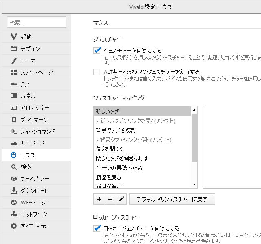Go to スタートページ settings
261x244 pixels.
(37, 72)
